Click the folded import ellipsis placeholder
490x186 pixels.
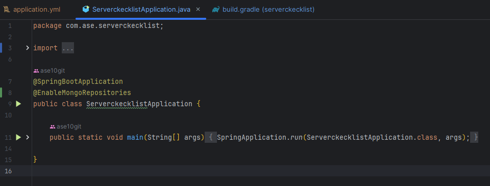pos(68,48)
